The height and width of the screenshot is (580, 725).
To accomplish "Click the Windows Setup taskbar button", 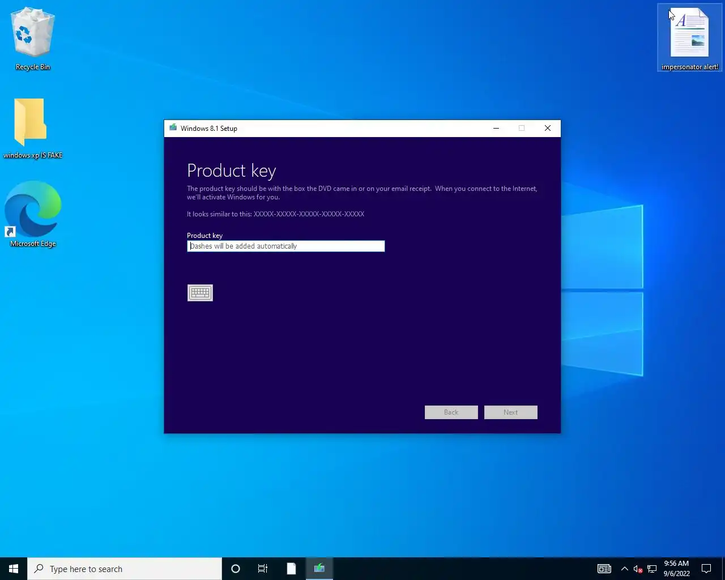I will (319, 569).
